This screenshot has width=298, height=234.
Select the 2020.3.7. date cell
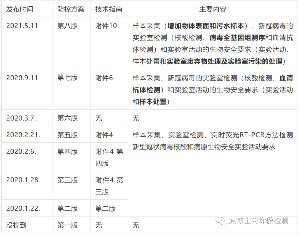point(21,118)
